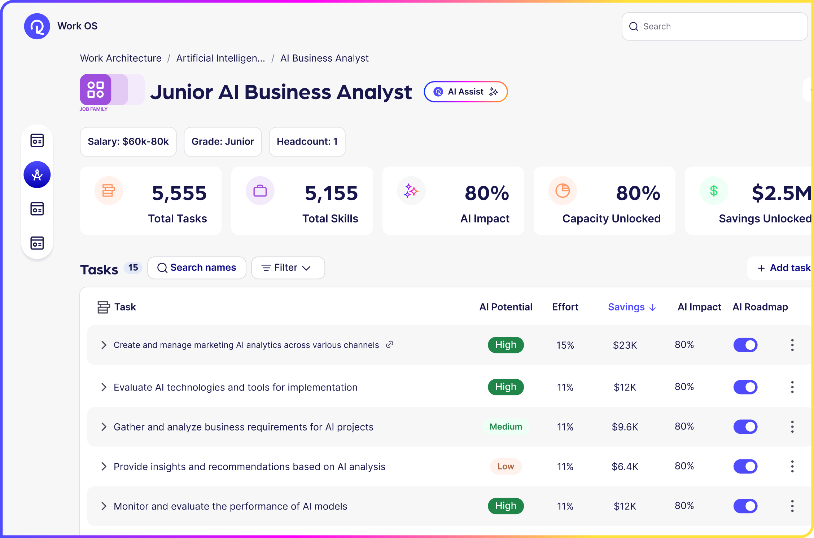Open AI Business Analyst breadcrumb

(324, 58)
